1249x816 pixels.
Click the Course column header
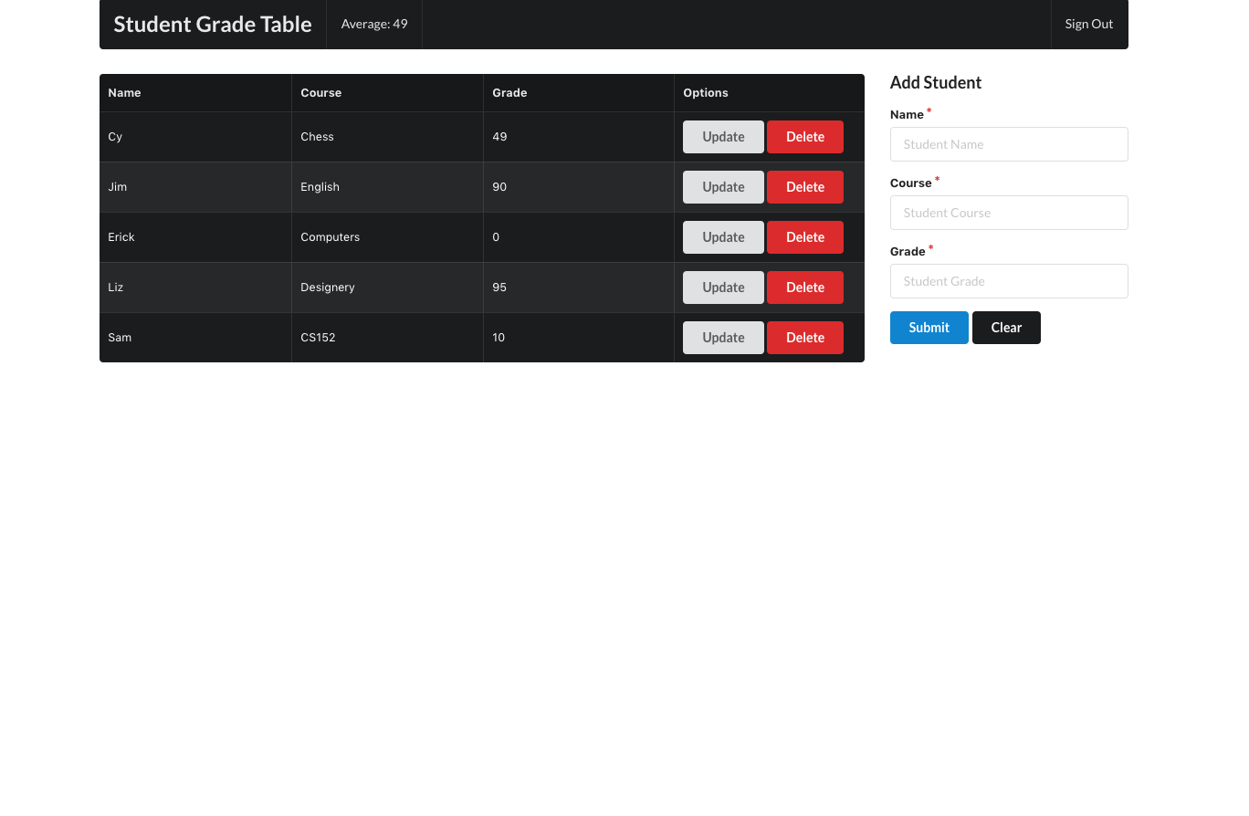point(387,93)
